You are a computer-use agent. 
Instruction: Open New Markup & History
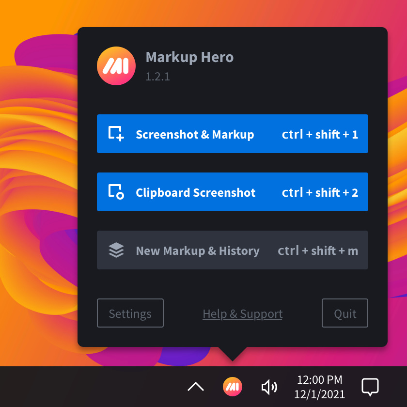pos(198,250)
